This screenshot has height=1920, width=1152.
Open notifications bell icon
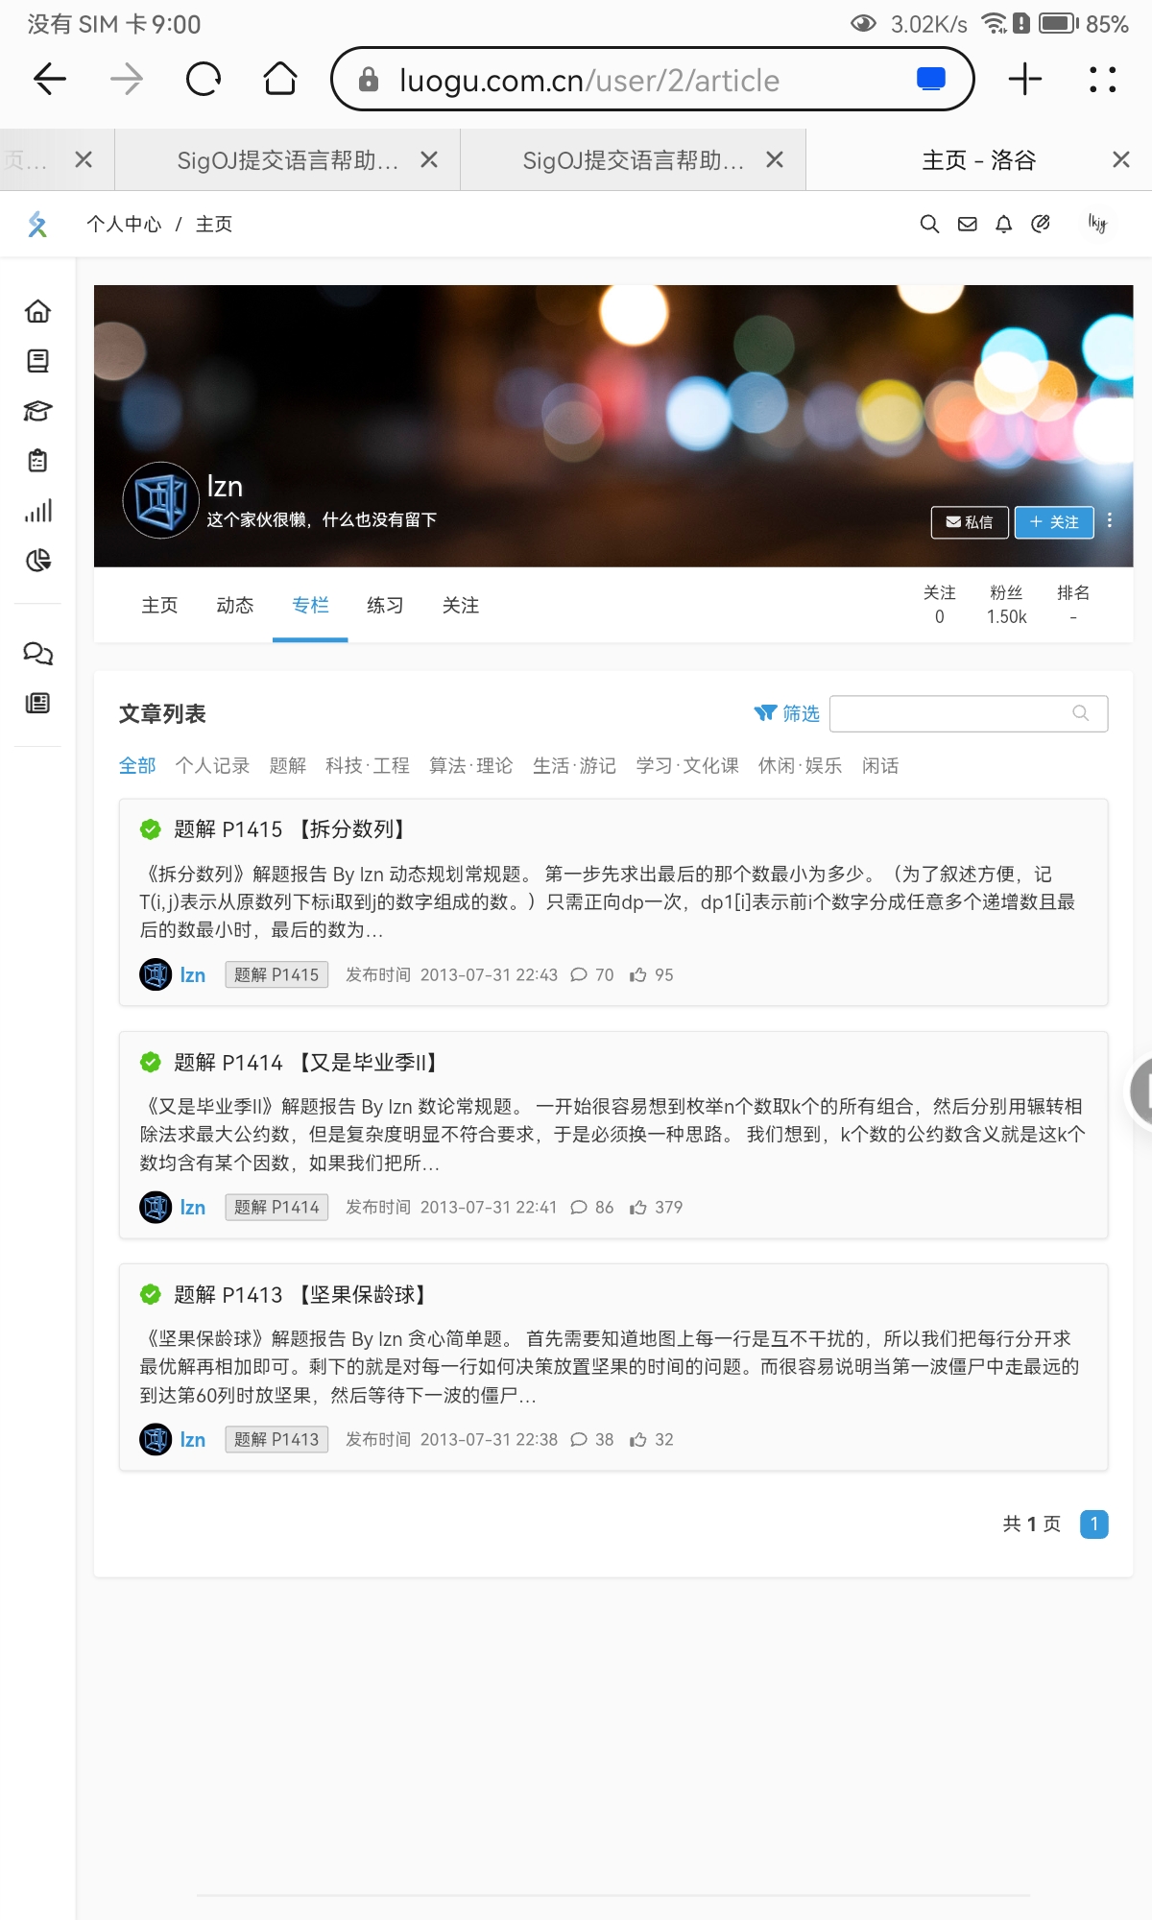click(1003, 224)
